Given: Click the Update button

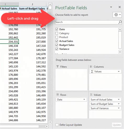Looking at the screenshot, I should coord(117,125).
